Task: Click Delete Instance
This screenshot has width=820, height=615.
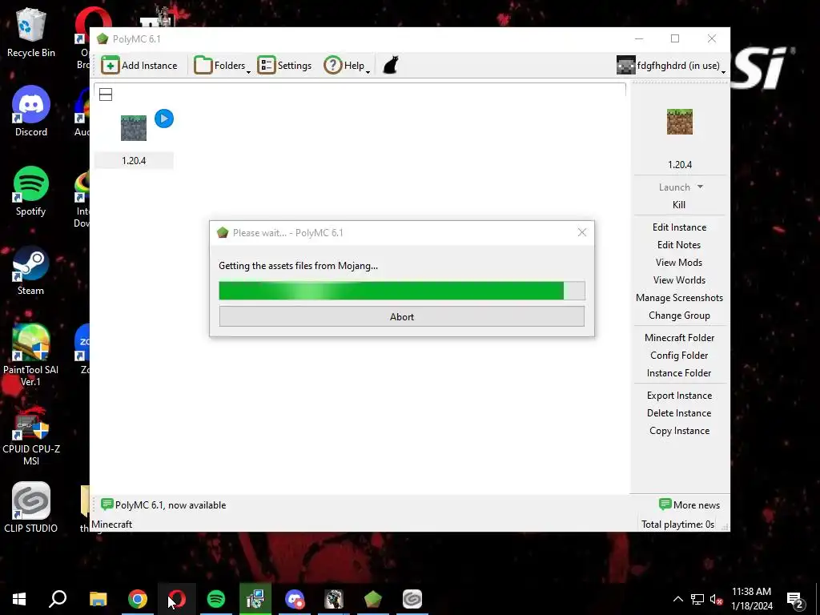Action: pos(679,413)
